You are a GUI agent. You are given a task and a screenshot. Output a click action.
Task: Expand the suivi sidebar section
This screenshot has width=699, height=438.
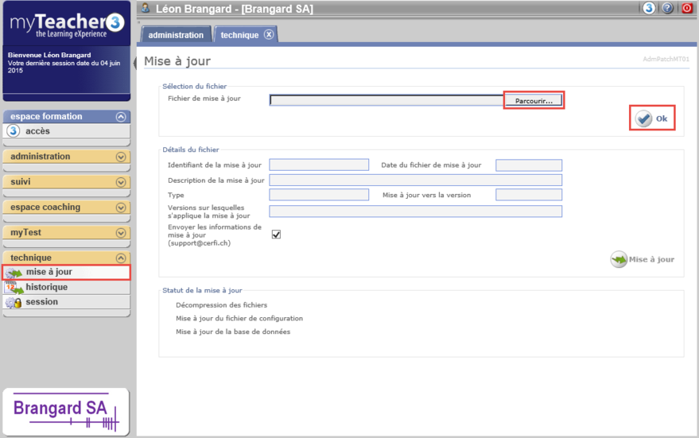pos(121,182)
